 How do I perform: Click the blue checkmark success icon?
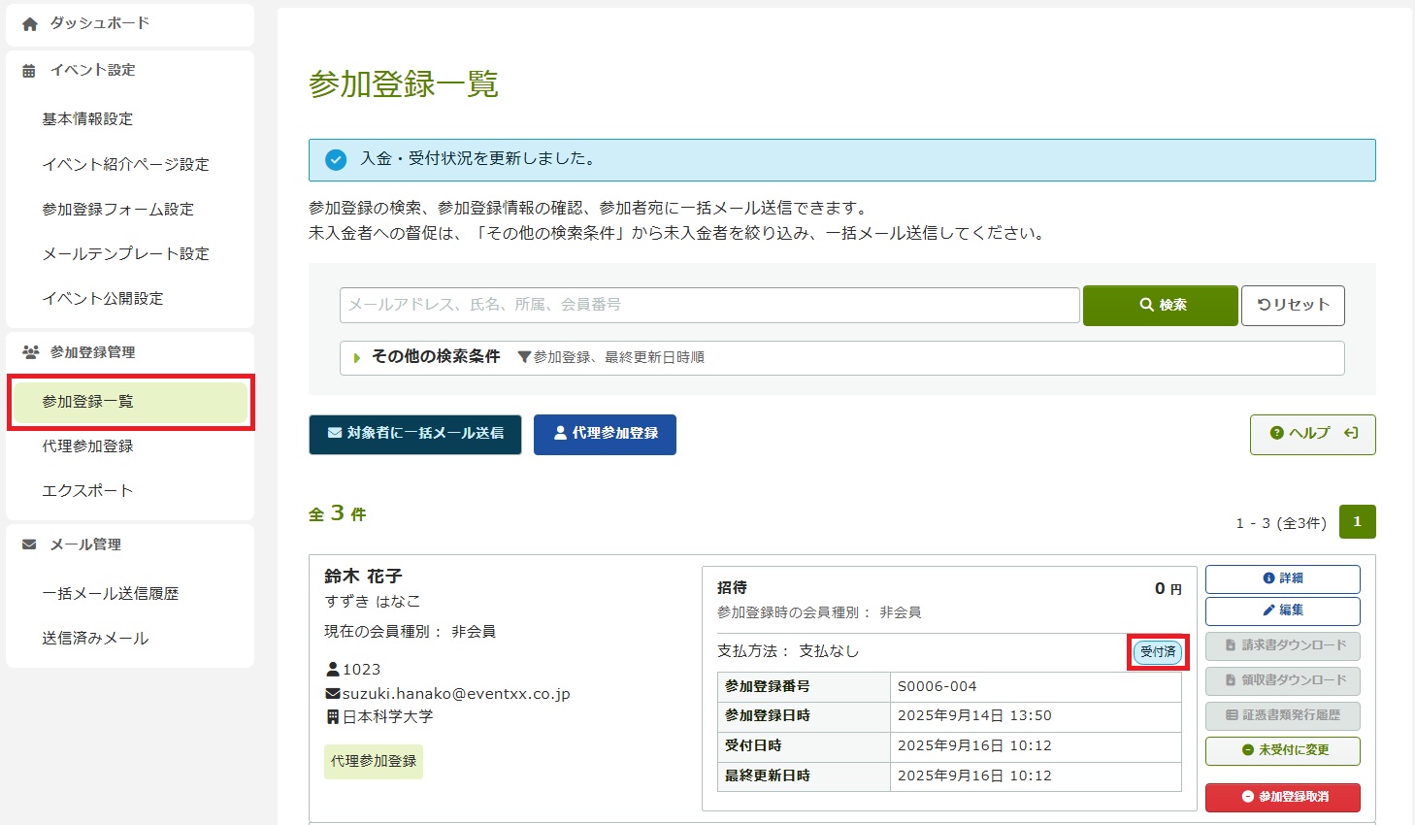click(336, 160)
